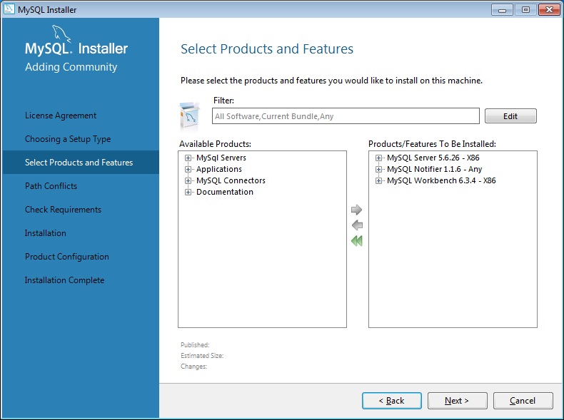Image resolution: width=564 pixels, height=420 pixels.
Task: Expand the MySQL Connectors tree node
Action: pos(188,181)
